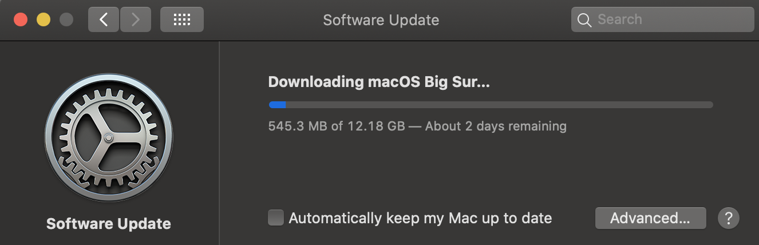Minimize the window with the yellow button
Image resolution: width=759 pixels, height=245 pixels.
click(x=44, y=19)
